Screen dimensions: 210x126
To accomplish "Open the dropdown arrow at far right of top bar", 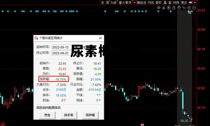I will coord(195,2).
